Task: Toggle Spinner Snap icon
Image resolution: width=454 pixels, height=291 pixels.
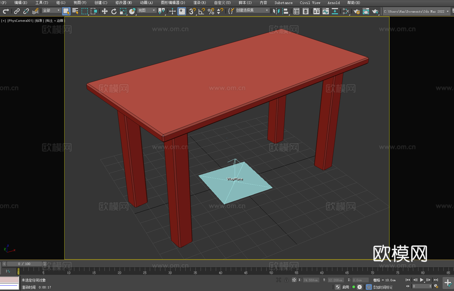Action: [x=220, y=11]
